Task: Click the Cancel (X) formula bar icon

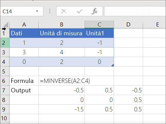Action: point(64,11)
